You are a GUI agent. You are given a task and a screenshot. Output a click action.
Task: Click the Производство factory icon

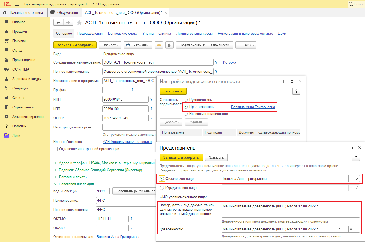click(x=7, y=60)
